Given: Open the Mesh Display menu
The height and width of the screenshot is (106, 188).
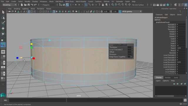Looking at the screenshot, I should pos(81,1).
